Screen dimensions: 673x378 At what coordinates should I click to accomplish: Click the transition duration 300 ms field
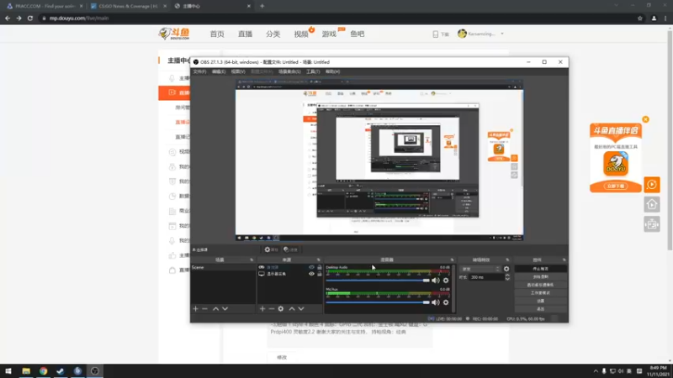click(486, 277)
